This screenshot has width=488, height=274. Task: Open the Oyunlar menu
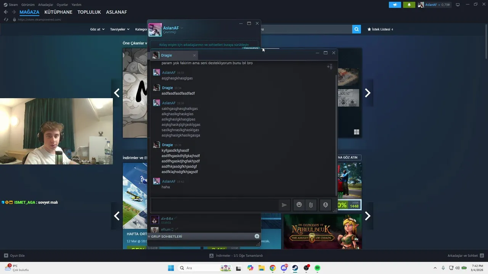[63, 5]
